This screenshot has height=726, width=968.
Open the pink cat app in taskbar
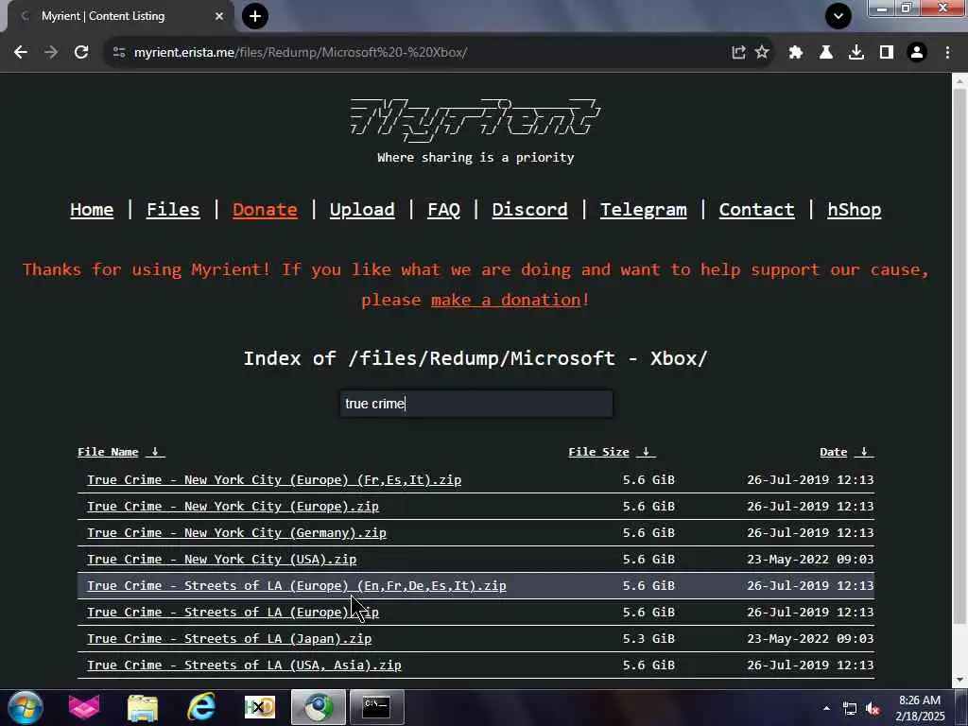pos(84,707)
